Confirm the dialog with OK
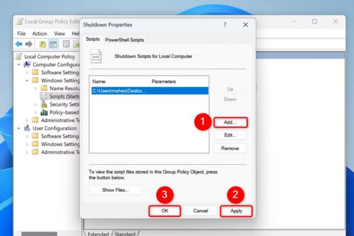Image resolution: width=354 pixels, height=236 pixels. click(x=165, y=210)
